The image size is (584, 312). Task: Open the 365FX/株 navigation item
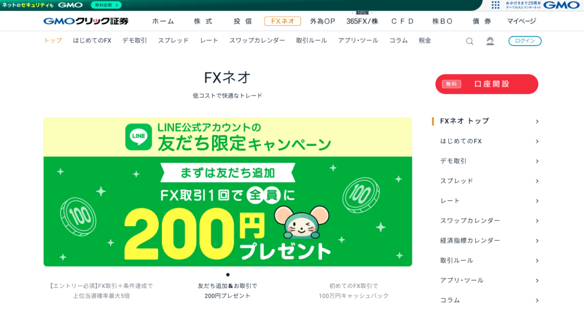point(362,21)
